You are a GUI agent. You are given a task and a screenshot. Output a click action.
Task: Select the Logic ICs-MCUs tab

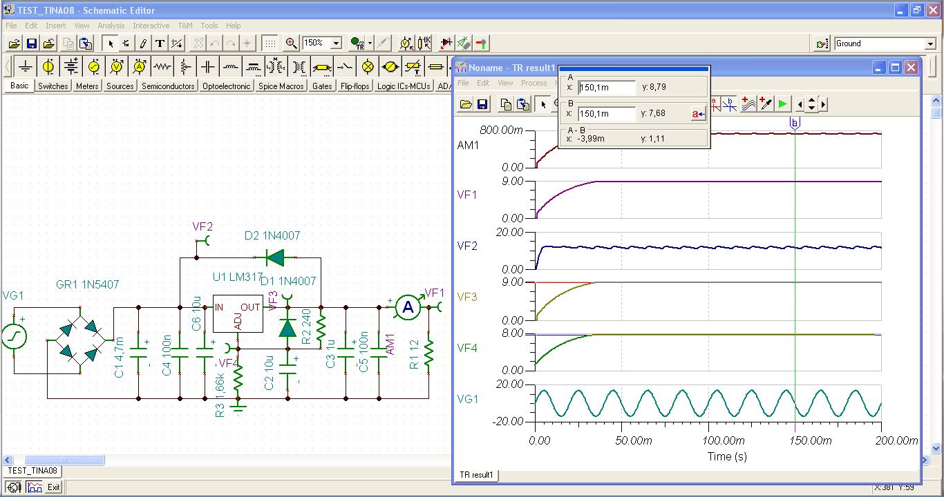point(404,86)
